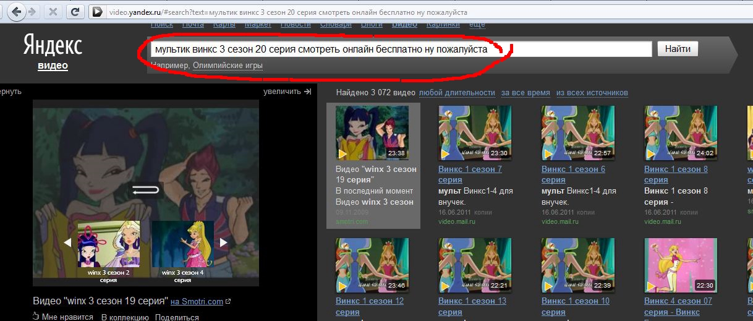The width and height of the screenshot is (753, 321).
Task: Open Словари in Yandex top navigation
Action: click(x=336, y=25)
